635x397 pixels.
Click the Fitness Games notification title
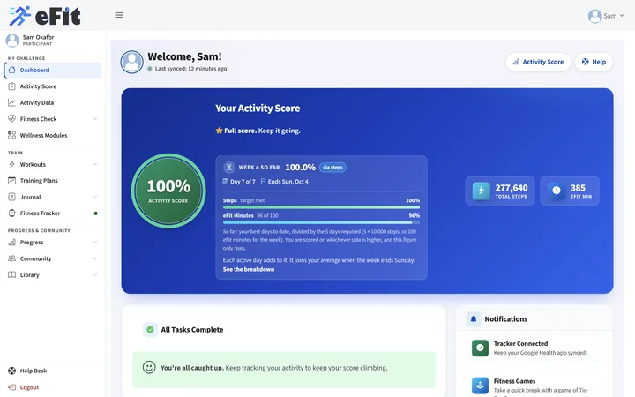point(515,381)
